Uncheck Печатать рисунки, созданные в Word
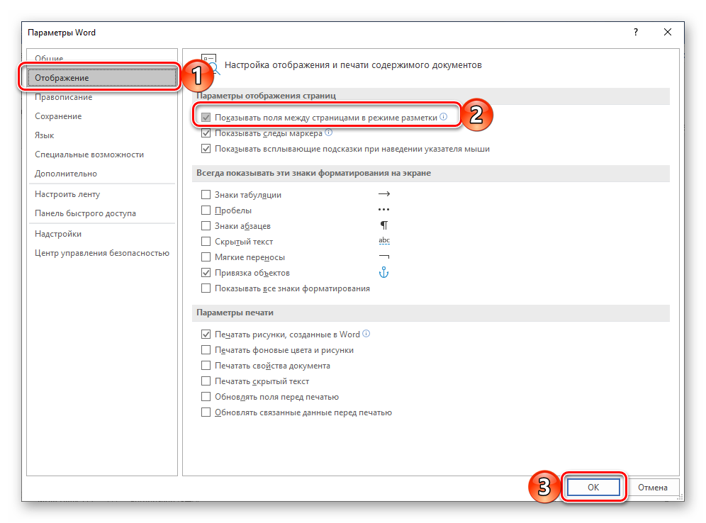The image size is (706, 523). point(206,334)
